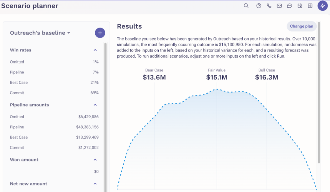Click the Won amount section heading
The width and height of the screenshot is (330, 192).
tap(24, 160)
